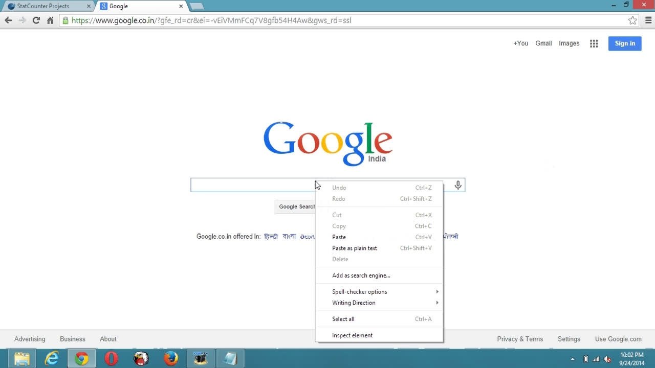Open the Chrome hamburger menu

(648, 20)
